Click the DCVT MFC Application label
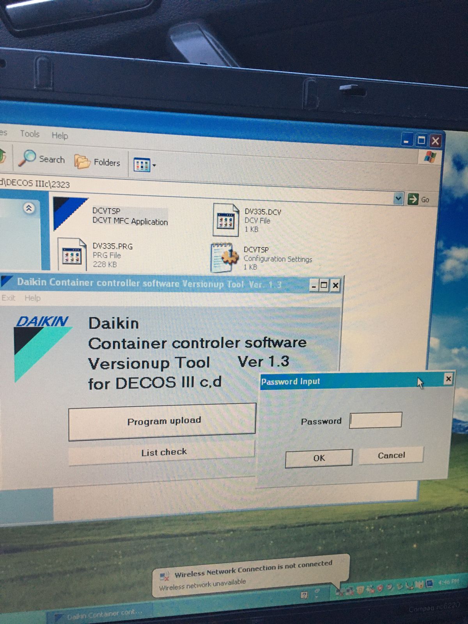Viewport: 468px width, 624px height. point(130,221)
